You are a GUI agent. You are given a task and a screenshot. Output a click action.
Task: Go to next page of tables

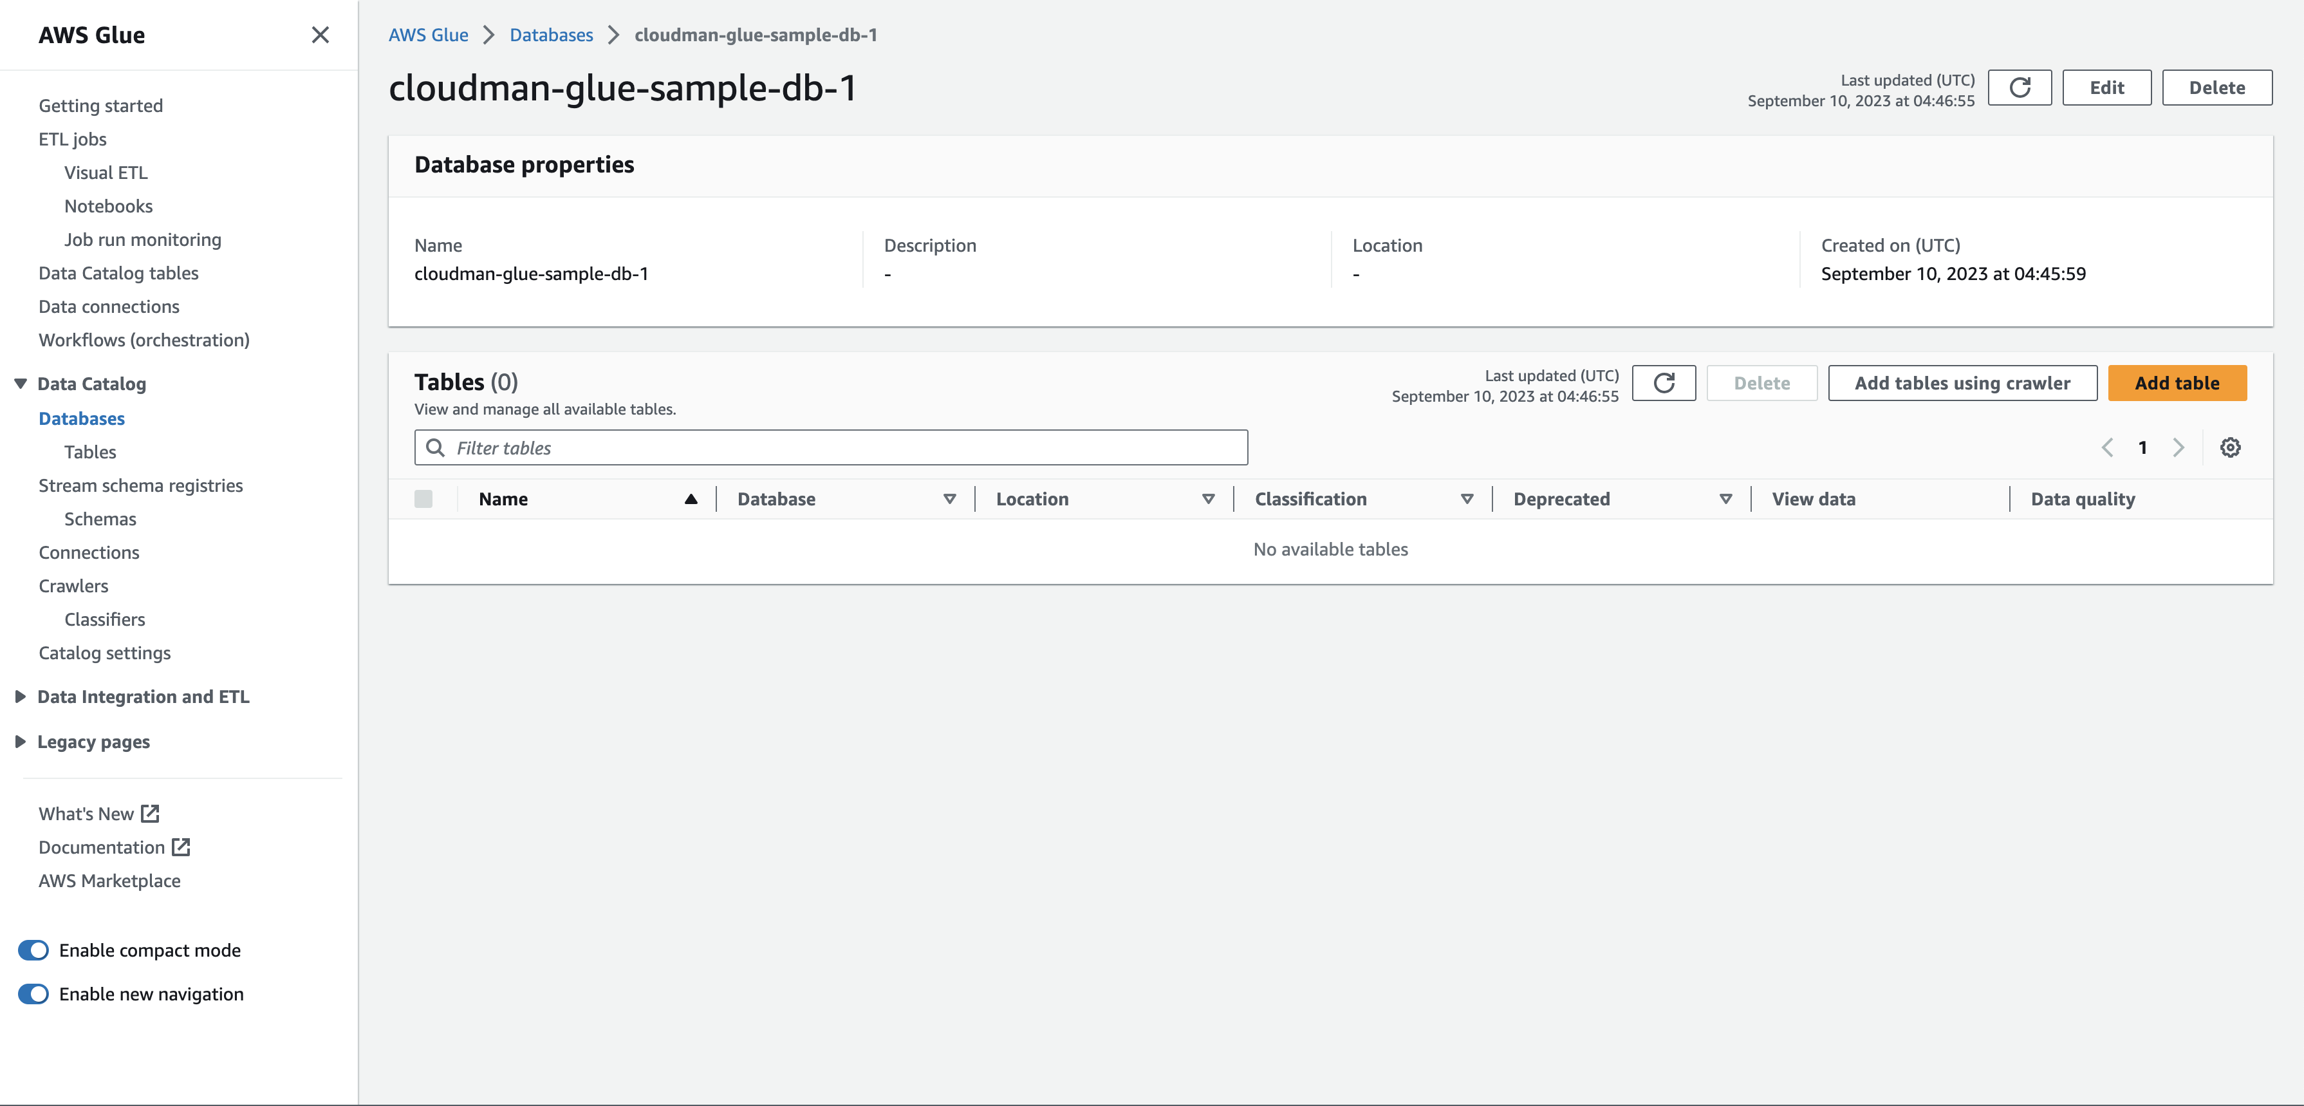(x=2178, y=447)
